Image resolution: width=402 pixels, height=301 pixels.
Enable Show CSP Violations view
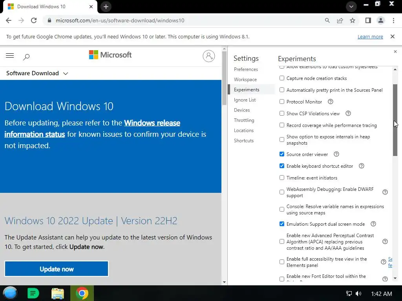282,113
